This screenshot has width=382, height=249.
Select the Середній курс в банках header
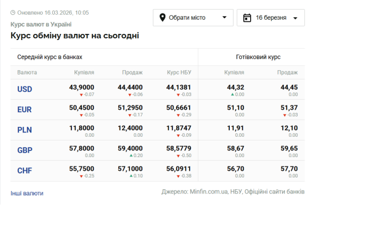[x=48, y=57]
